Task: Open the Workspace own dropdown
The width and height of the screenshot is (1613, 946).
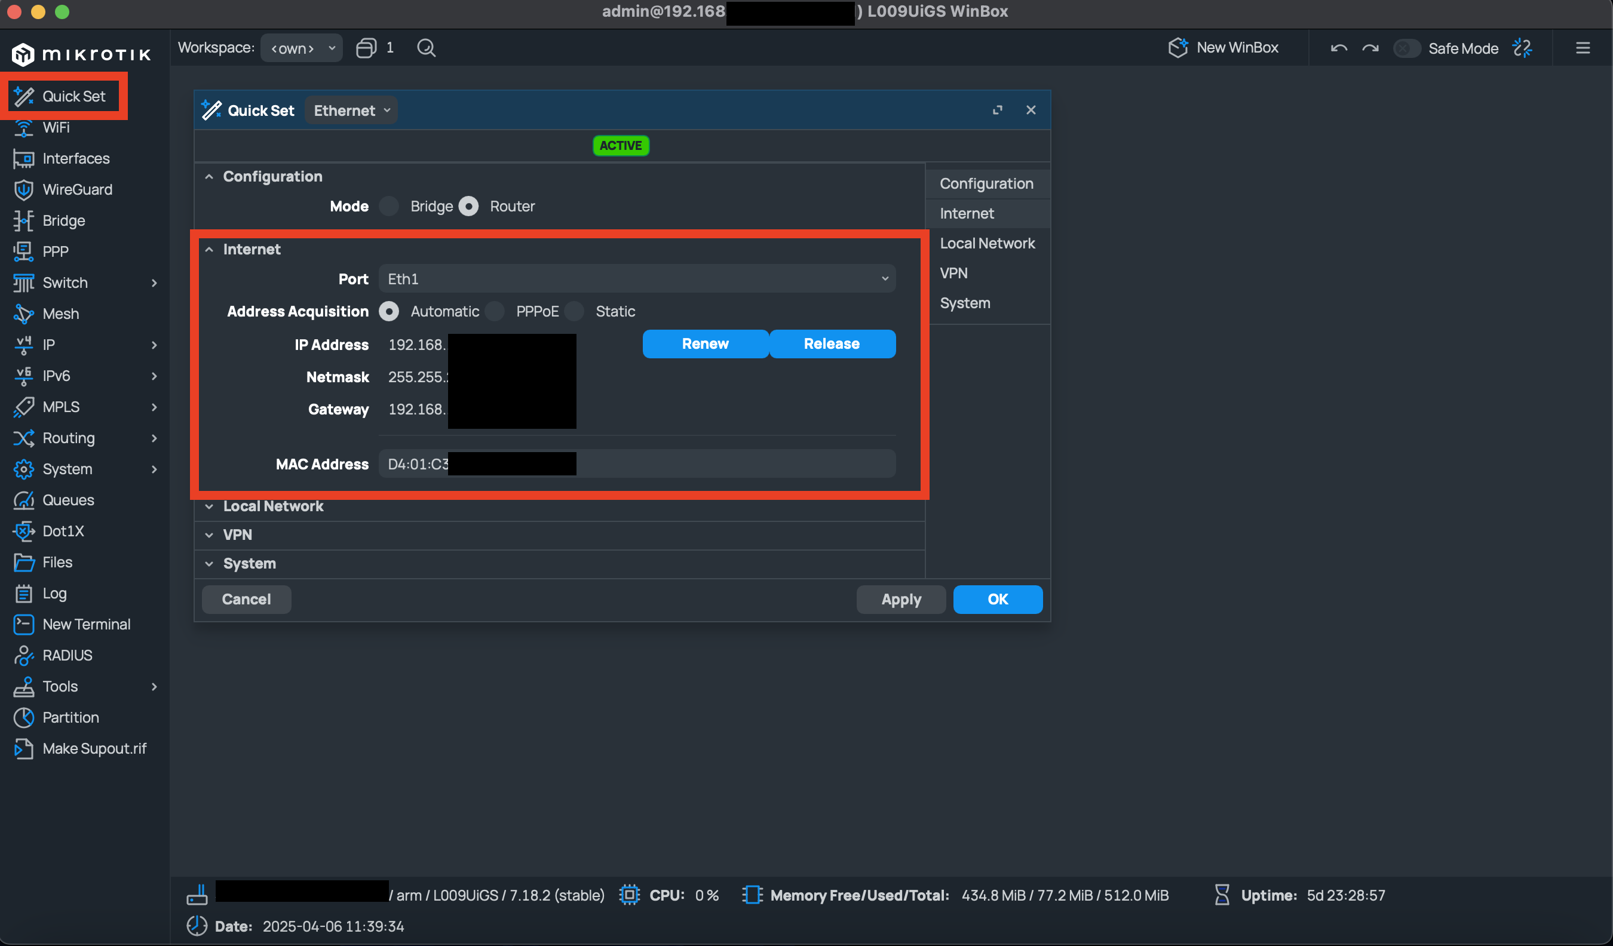Action: point(302,48)
